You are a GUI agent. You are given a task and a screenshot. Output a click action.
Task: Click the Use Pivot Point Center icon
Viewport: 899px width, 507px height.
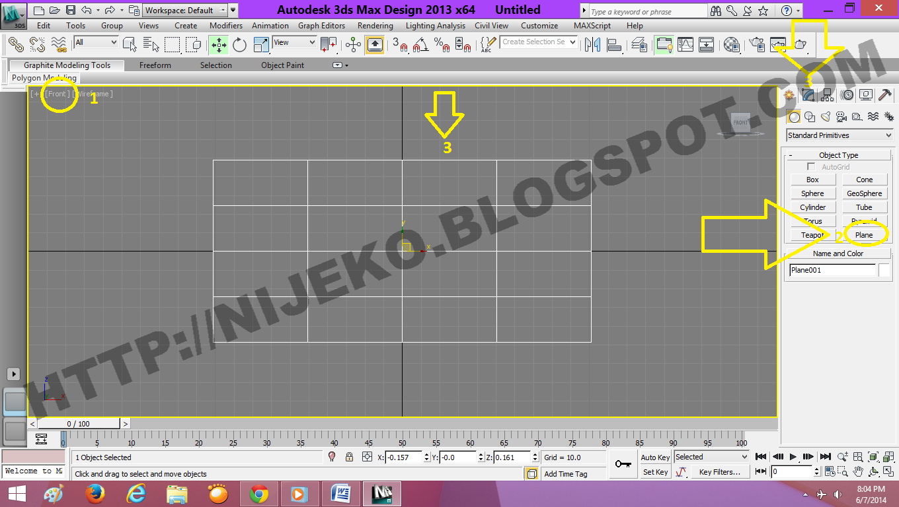tap(329, 44)
